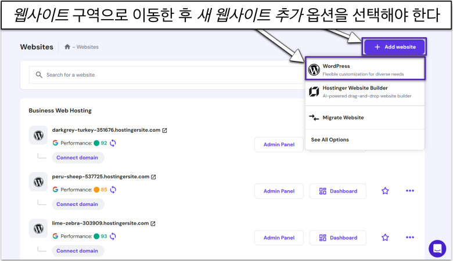Favorite the peru-sheep-537725 website with star
This screenshot has width=453, height=261.
pos(385,191)
